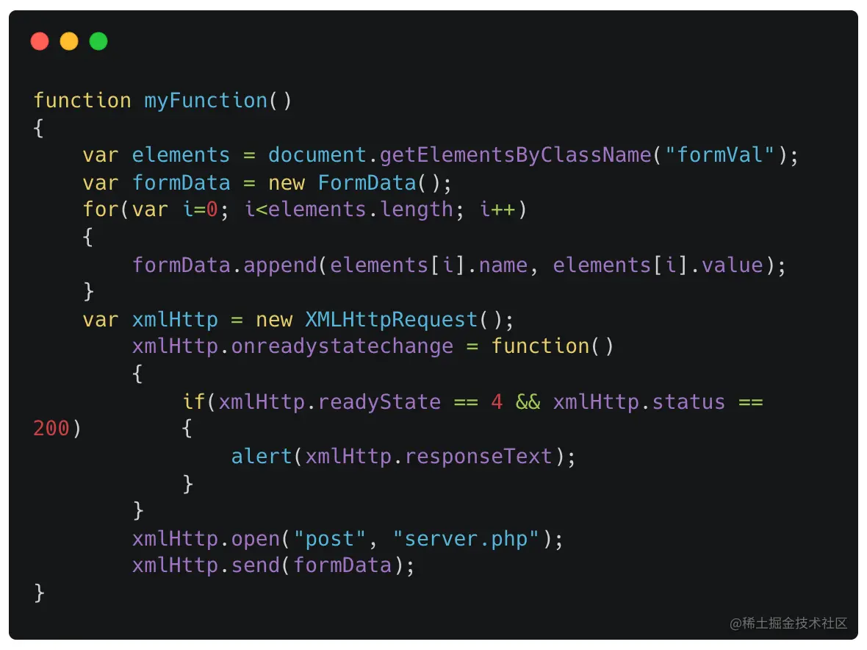The width and height of the screenshot is (867, 650).
Task: Click the "post" string
Action: (x=330, y=539)
